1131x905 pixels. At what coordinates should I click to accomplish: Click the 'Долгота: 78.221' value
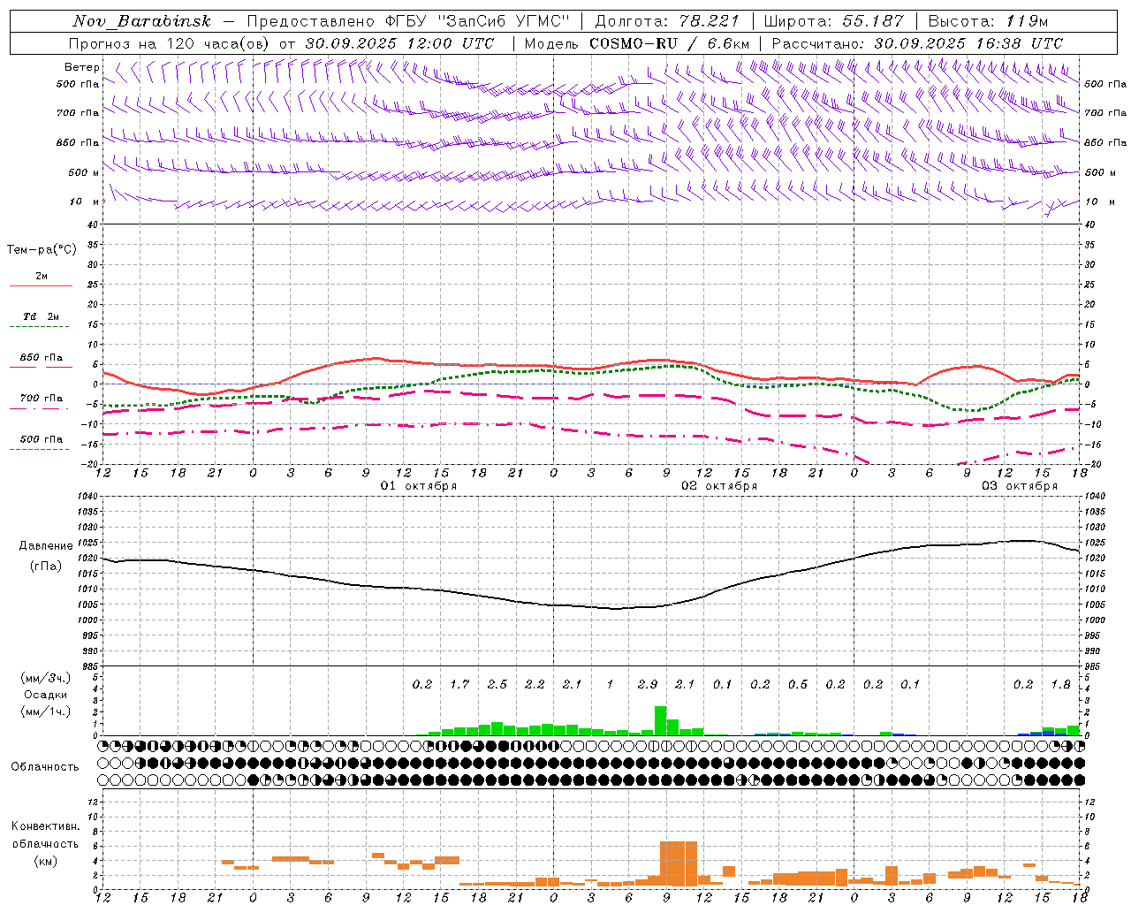pyautogui.click(x=667, y=21)
